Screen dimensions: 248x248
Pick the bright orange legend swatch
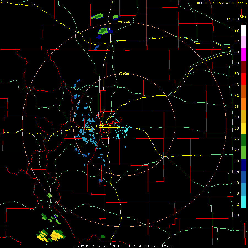pyautogui.click(x=243, y=104)
